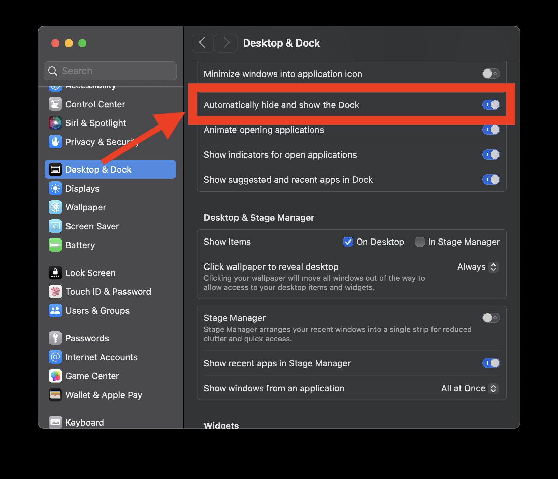Disable Automatically hide and show the Dock
Viewport: 558px width, 479px height.
point(491,105)
